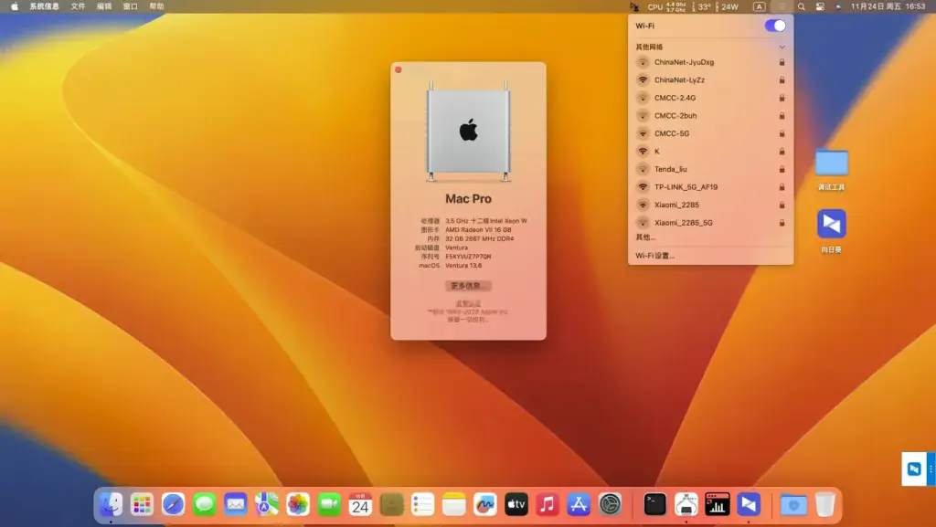Click the 更多信息 button in About window
Image resolution: width=936 pixels, height=527 pixels.
click(468, 286)
